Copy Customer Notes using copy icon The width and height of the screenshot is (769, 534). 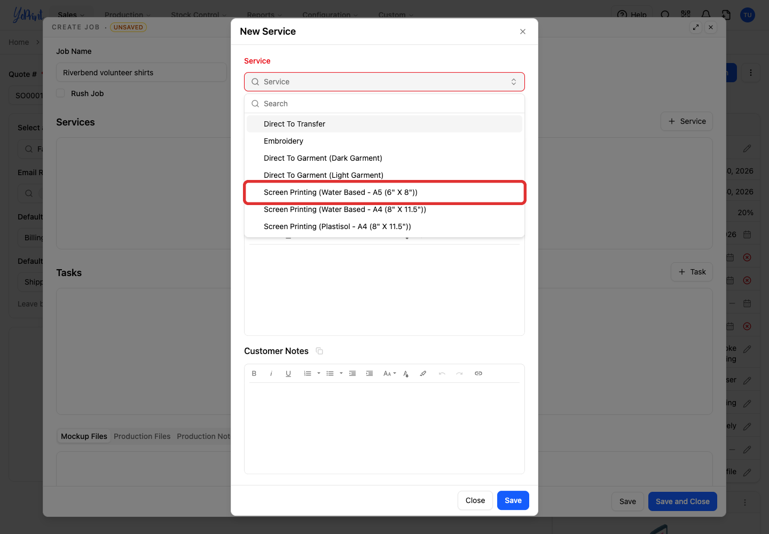[319, 351]
